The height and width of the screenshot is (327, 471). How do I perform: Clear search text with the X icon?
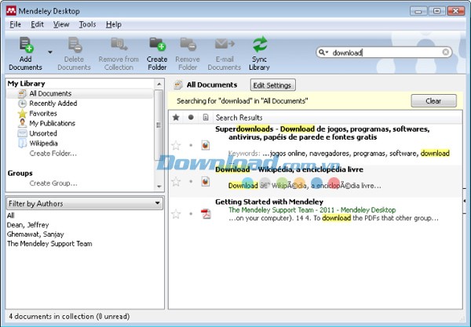[446, 53]
